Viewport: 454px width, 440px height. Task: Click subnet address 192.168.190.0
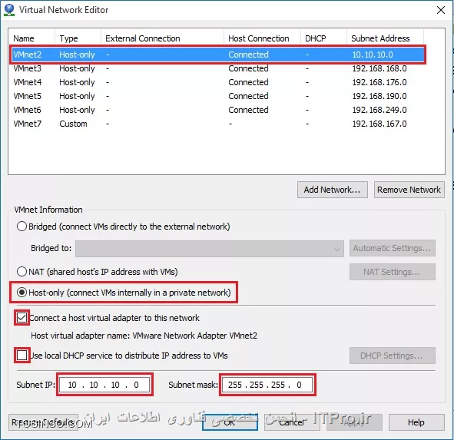click(x=379, y=96)
